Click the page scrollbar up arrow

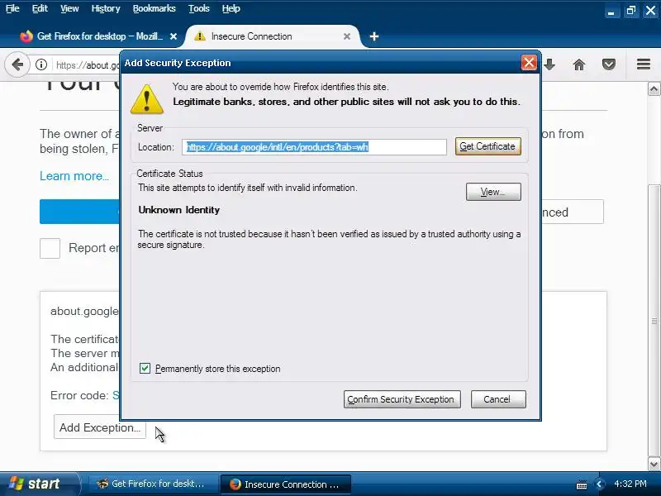(x=654, y=89)
